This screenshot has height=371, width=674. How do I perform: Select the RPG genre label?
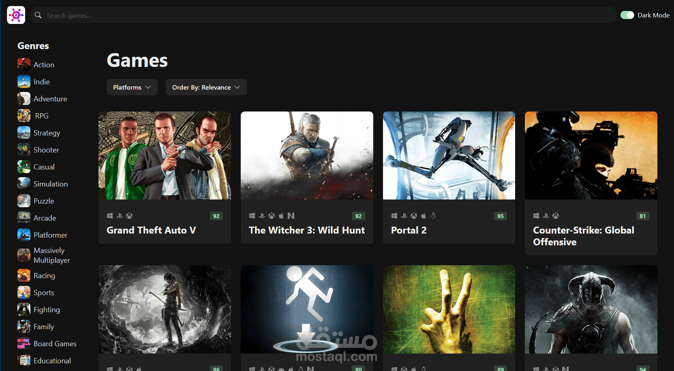42,116
